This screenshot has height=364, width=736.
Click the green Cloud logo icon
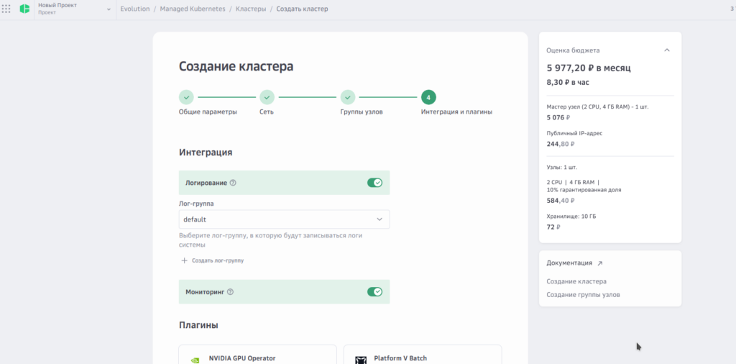tap(24, 9)
